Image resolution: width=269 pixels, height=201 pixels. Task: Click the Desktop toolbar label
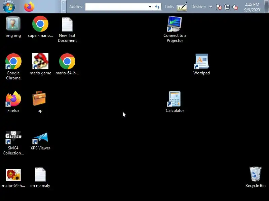tap(198, 7)
